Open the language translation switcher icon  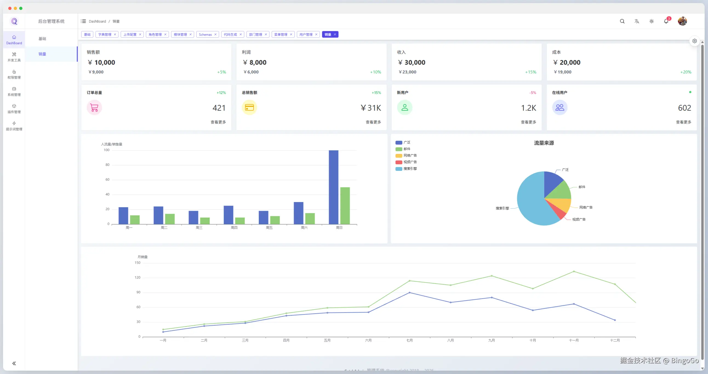[x=637, y=21]
